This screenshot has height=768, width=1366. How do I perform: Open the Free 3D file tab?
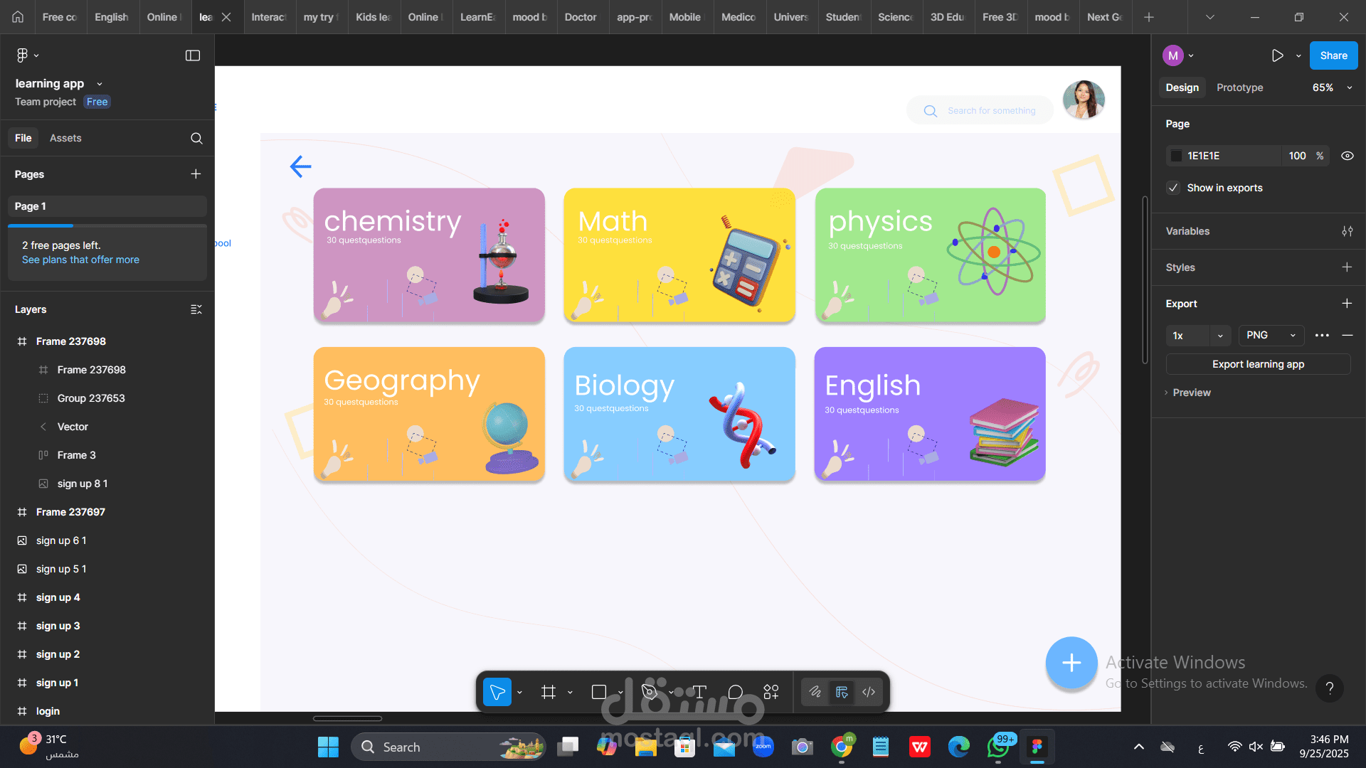tap(1000, 17)
